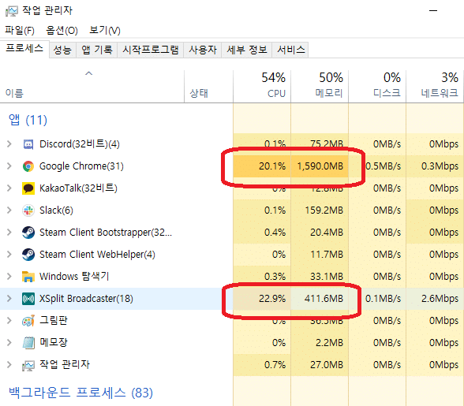Expand the Windows 탐색기 group
The height and width of the screenshot is (406, 464).
(9, 276)
